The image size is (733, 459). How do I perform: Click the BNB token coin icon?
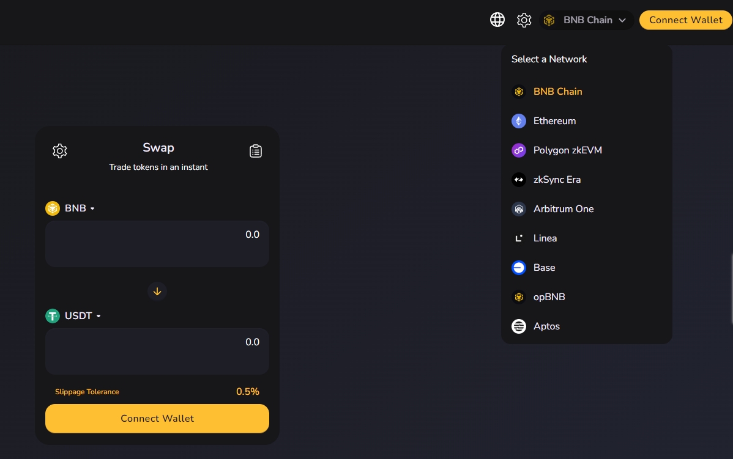(53, 208)
